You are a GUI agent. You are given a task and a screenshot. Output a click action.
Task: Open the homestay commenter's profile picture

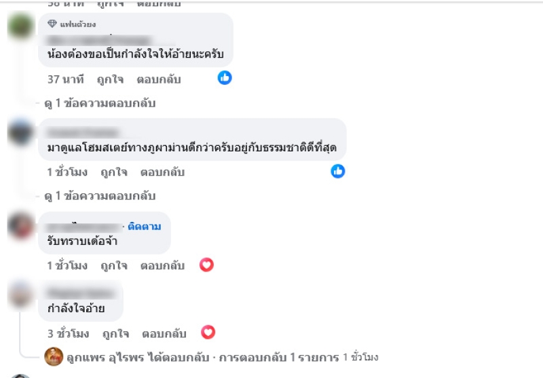click(x=22, y=131)
